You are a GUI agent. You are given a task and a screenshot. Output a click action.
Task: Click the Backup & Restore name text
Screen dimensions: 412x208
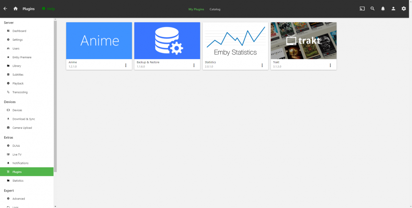[148, 62]
